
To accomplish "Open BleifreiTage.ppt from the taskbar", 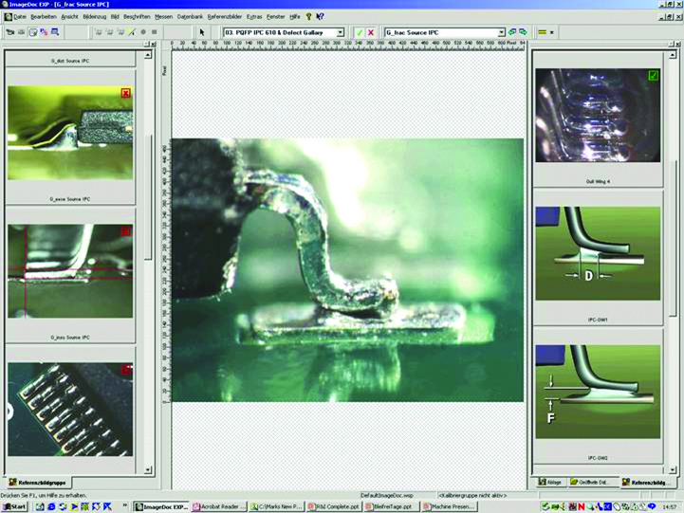I will [393, 507].
